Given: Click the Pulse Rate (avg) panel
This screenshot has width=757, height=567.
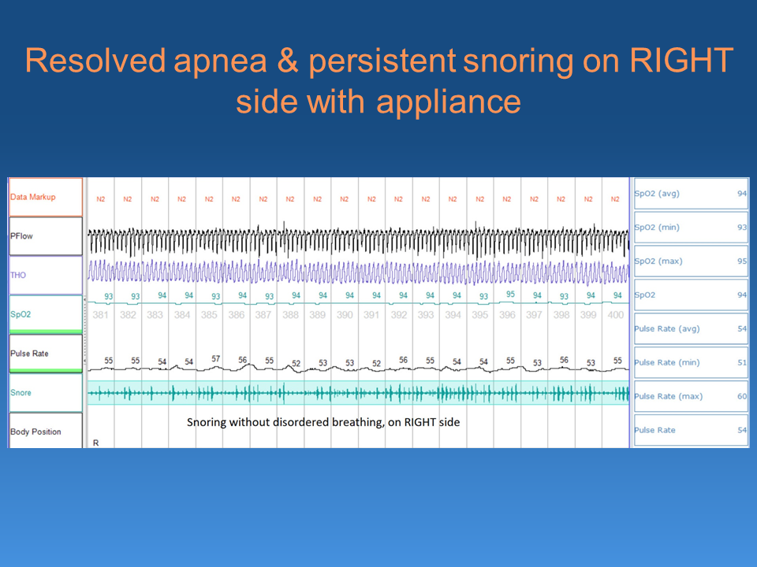Looking at the screenshot, I should 690,328.
